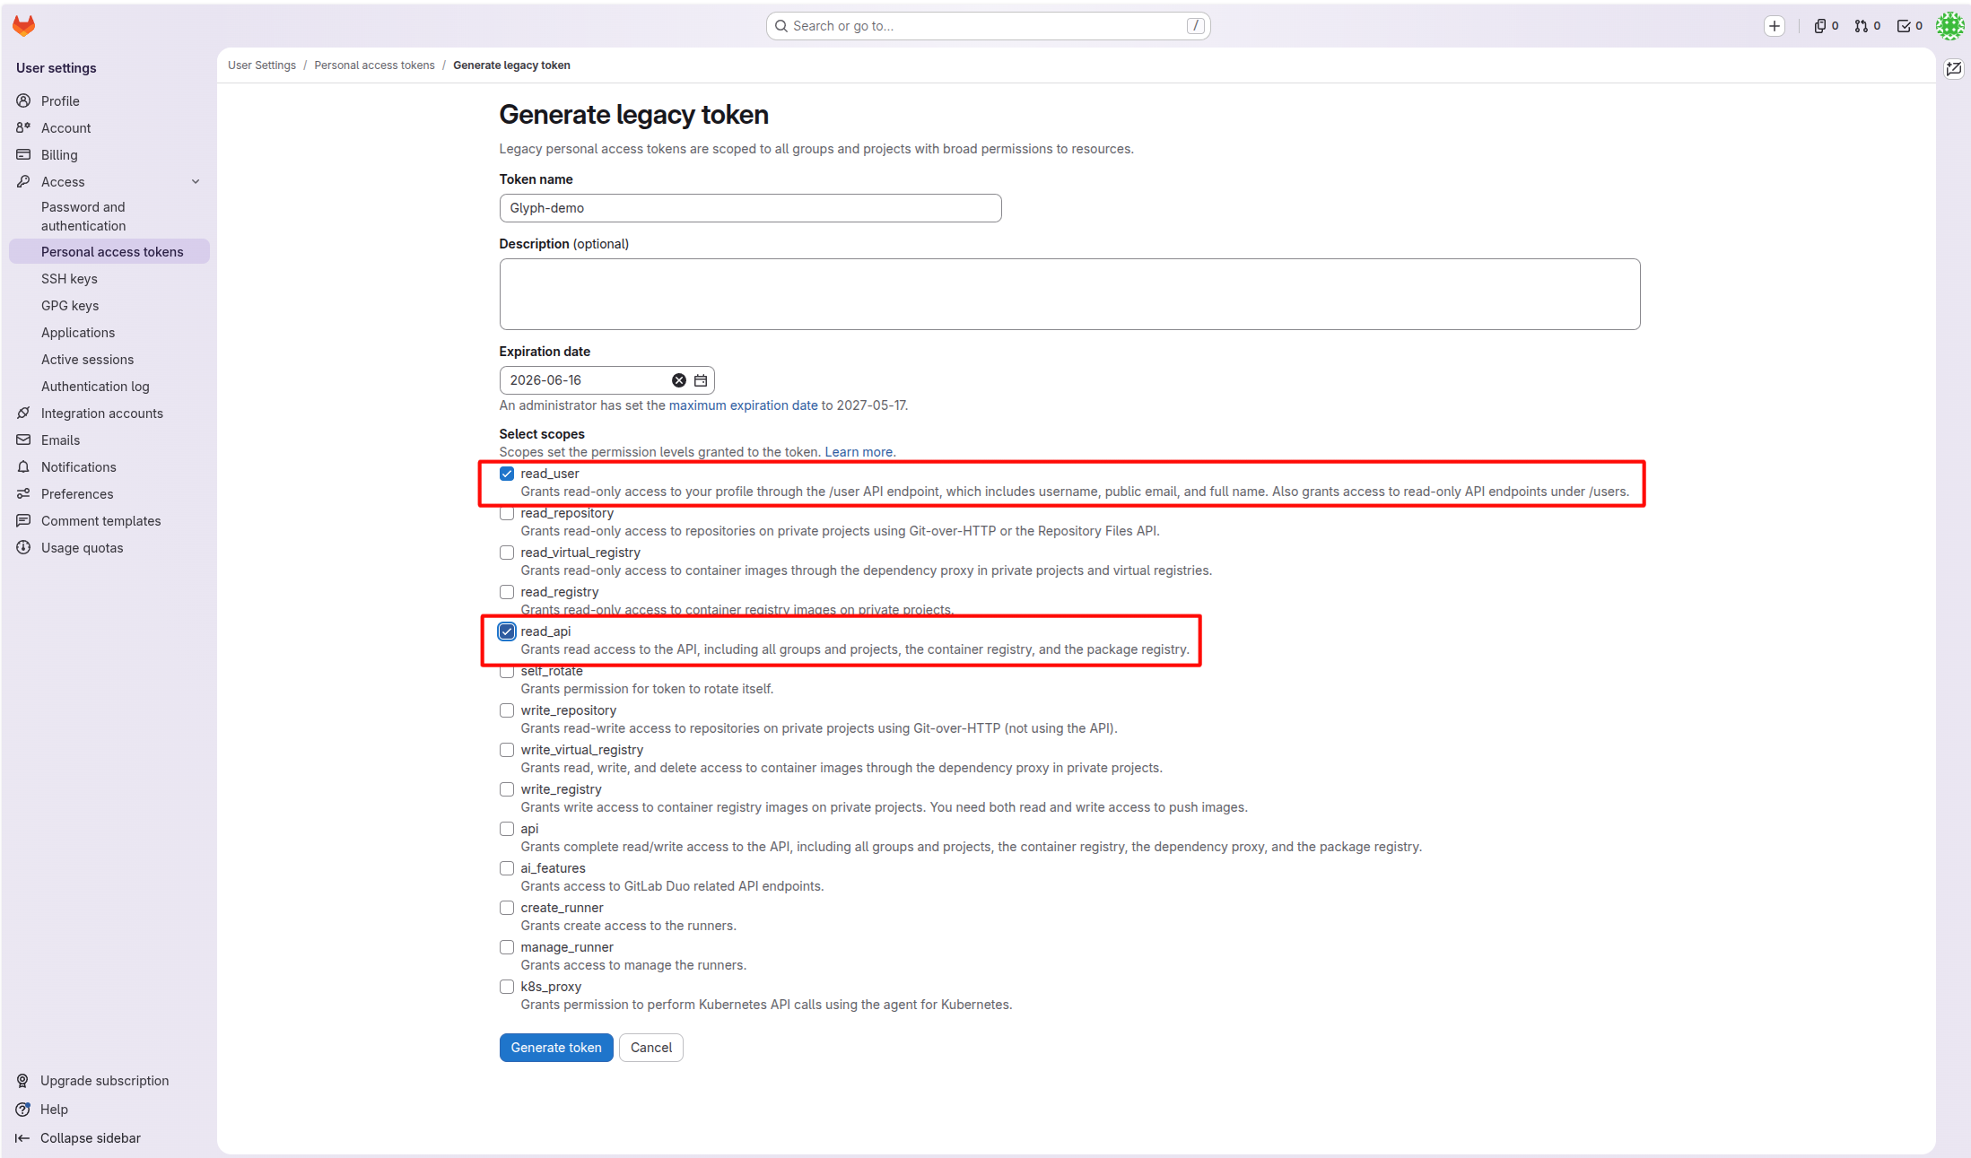This screenshot has width=1971, height=1158.
Task: Click the Usage quotas icon
Action: click(x=24, y=547)
